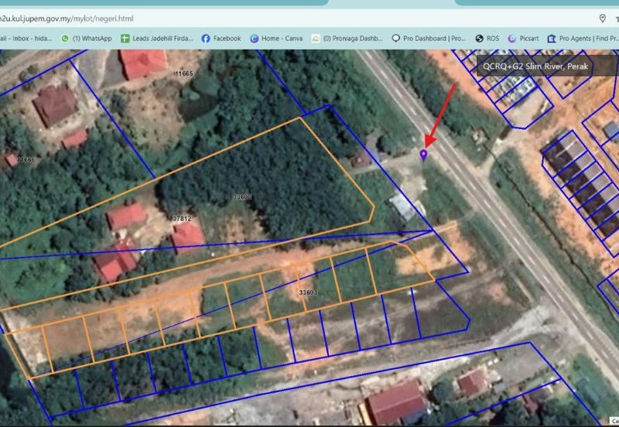Open the Picsart bookmark
The width and height of the screenshot is (619, 427).
tap(523, 38)
